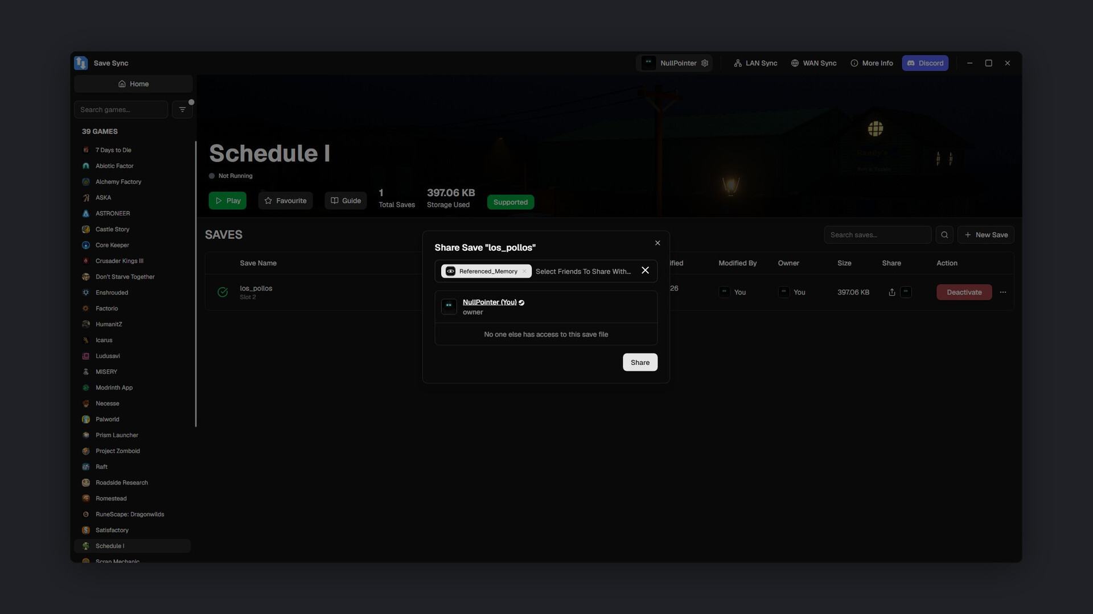Viewport: 1093px width, 614px height.
Task: Open More Info
Action: pos(872,63)
